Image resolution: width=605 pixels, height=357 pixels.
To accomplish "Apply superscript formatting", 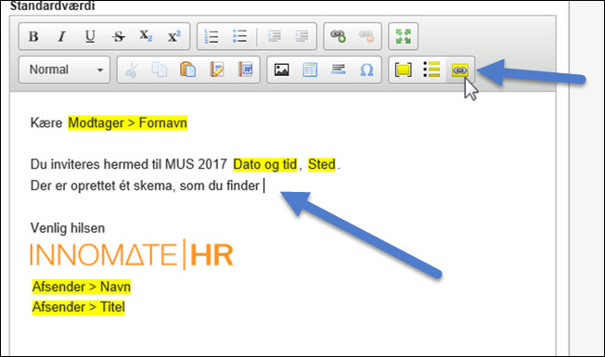I will click(174, 36).
